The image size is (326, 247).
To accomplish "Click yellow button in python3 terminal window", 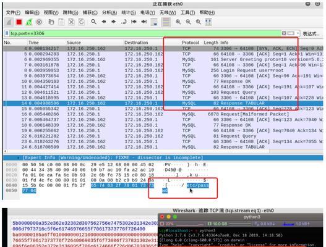I will 169,217.
